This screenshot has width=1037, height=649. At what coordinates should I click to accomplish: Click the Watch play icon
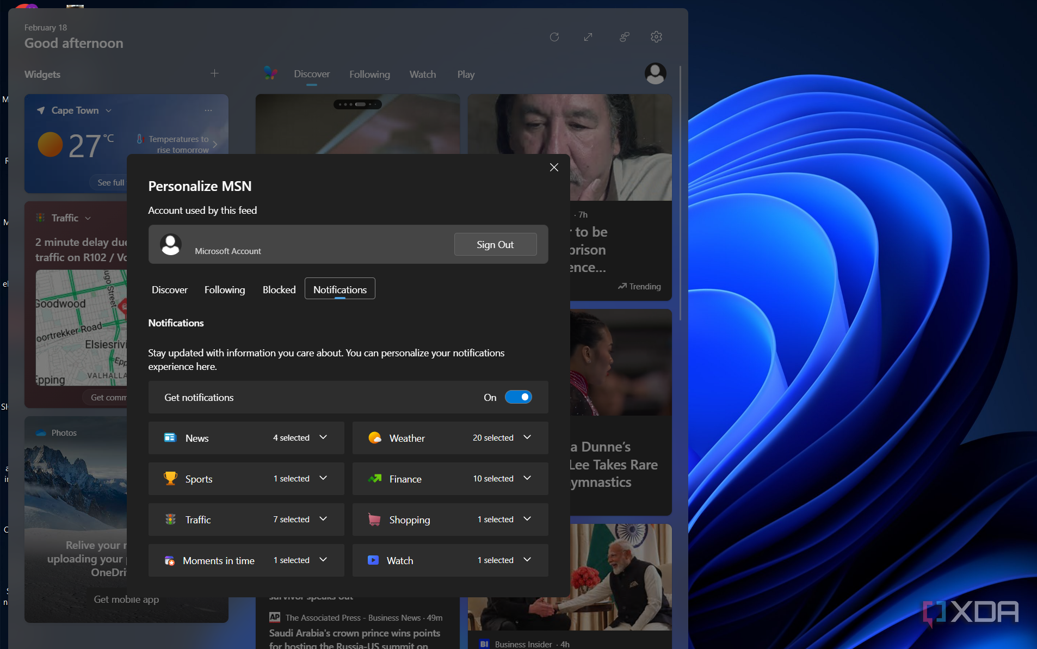point(373,560)
